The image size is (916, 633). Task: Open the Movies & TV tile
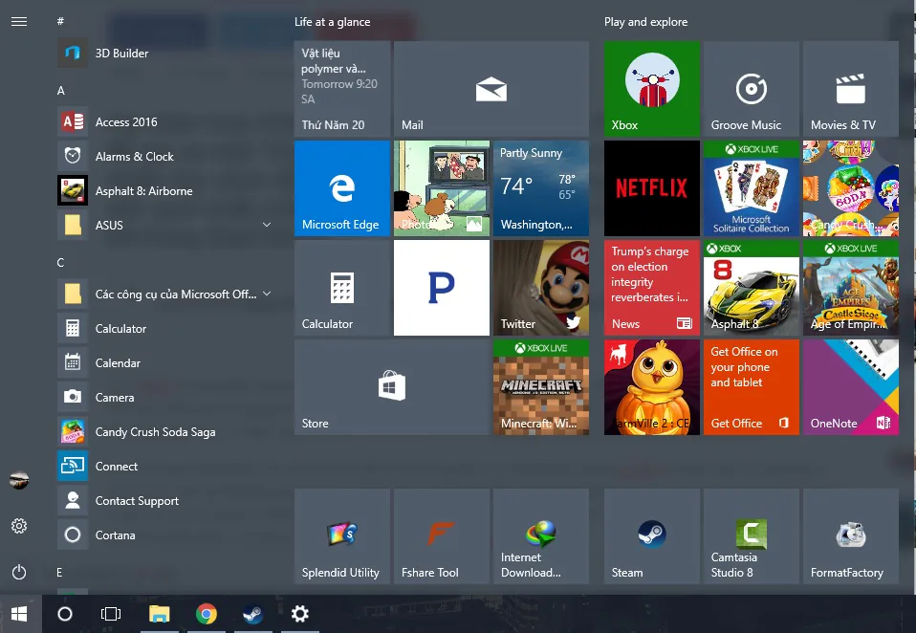(x=851, y=89)
